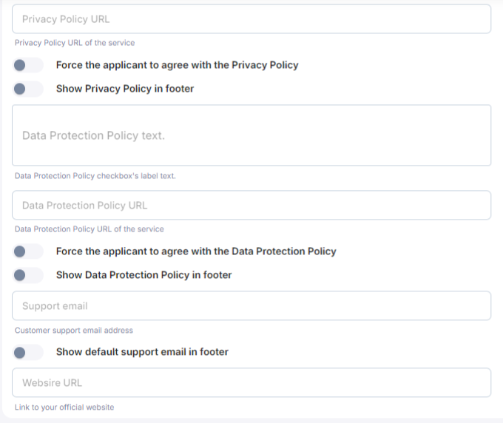The height and width of the screenshot is (423, 503).
Task: Click the Privacy Policy URL input field
Action: (x=251, y=19)
